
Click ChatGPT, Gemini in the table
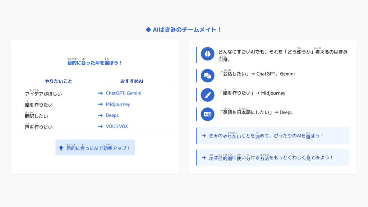point(124,93)
